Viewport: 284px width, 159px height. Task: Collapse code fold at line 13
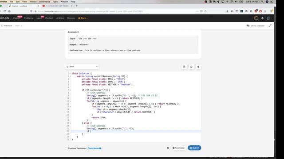(70, 106)
